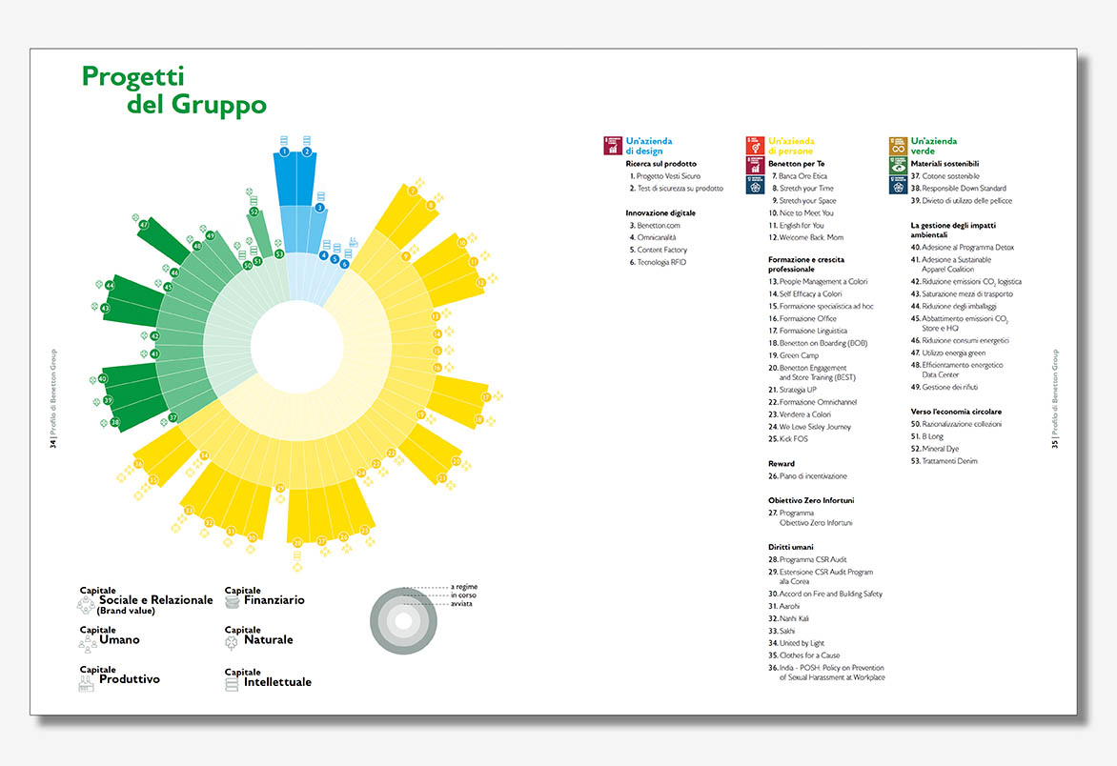Click list item '21. Strategia UP'
The image size is (1117, 766).
pos(792,390)
